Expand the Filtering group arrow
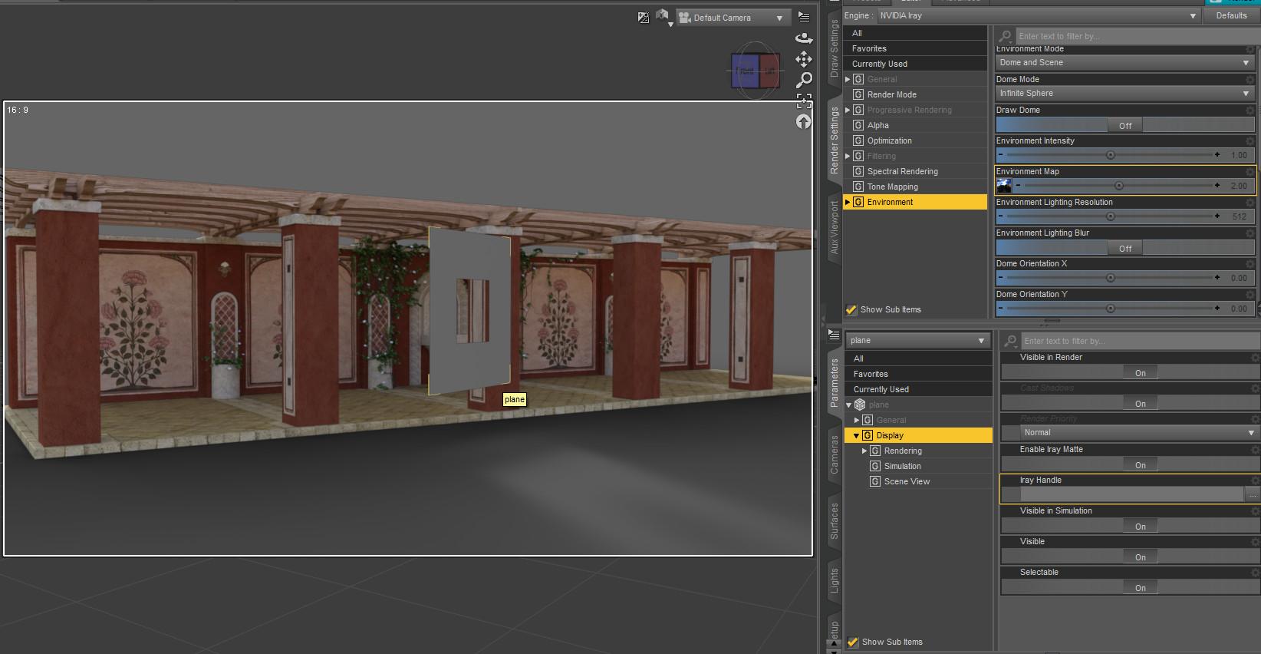Image resolution: width=1261 pixels, height=654 pixels. (x=848, y=156)
